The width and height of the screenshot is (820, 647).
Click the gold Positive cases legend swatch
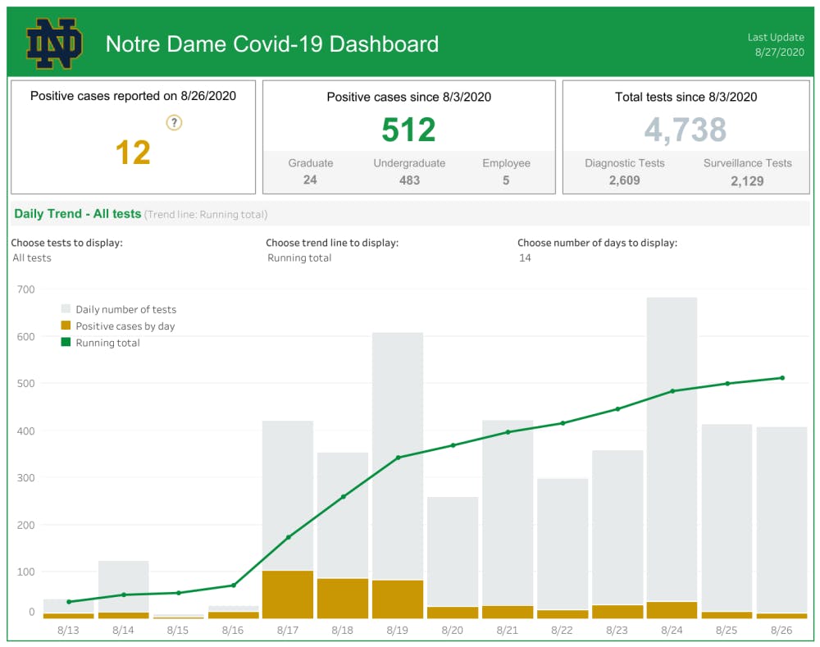[66, 326]
